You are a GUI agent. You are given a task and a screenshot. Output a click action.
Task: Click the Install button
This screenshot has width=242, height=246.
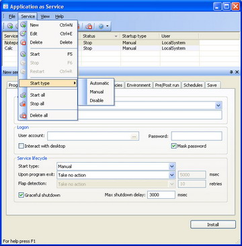click(213, 224)
